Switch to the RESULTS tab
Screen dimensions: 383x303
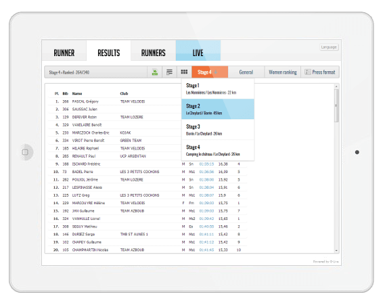tap(109, 51)
